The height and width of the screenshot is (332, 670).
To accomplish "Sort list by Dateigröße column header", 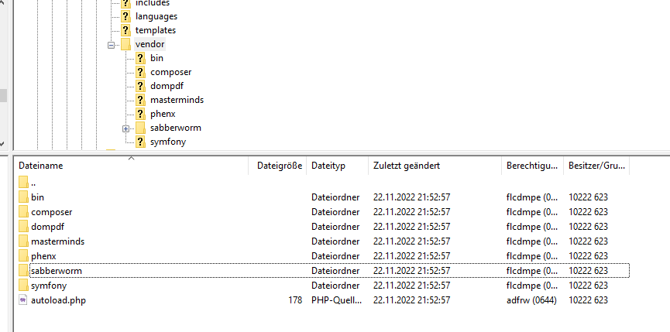I will click(x=278, y=166).
